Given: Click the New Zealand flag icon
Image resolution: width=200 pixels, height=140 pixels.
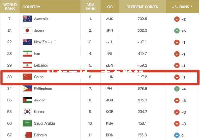Looking at the screenshot, I should pyautogui.click(x=27, y=42).
